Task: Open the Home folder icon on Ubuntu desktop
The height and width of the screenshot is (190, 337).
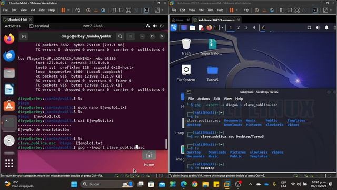Action: [148, 159]
